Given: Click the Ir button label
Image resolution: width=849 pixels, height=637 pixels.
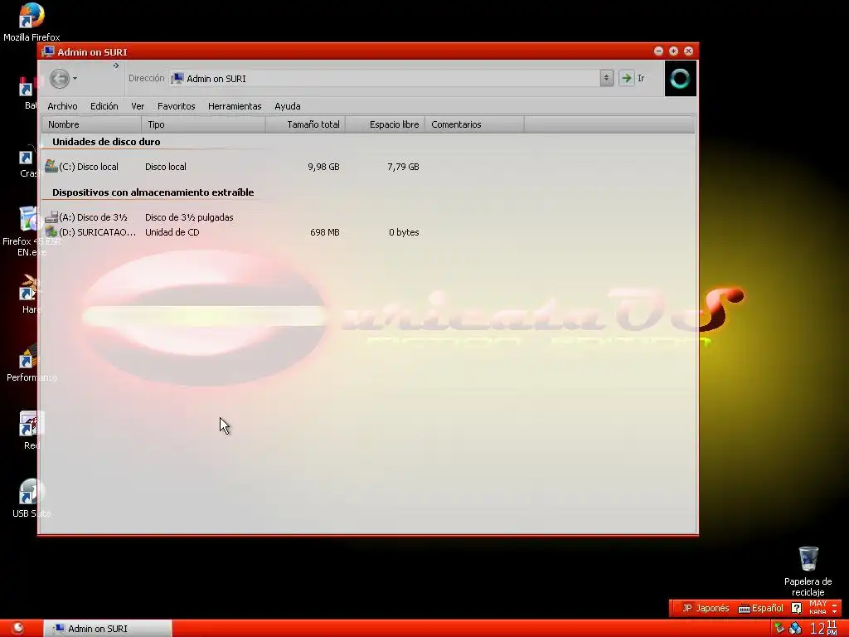Looking at the screenshot, I should tap(641, 78).
